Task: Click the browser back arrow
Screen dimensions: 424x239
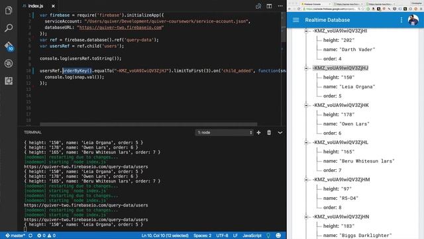Action: pos(290,9)
